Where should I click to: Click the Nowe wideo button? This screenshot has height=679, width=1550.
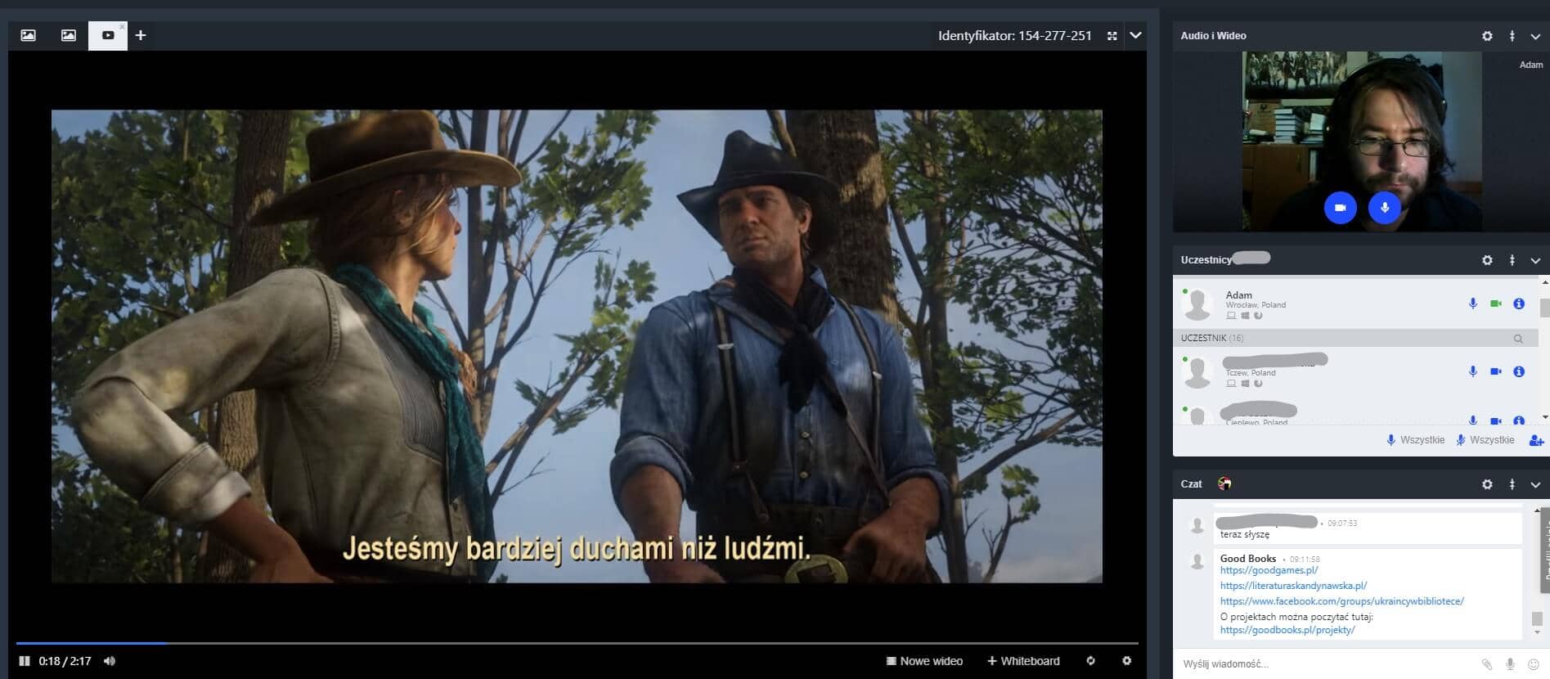(x=924, y=661)
